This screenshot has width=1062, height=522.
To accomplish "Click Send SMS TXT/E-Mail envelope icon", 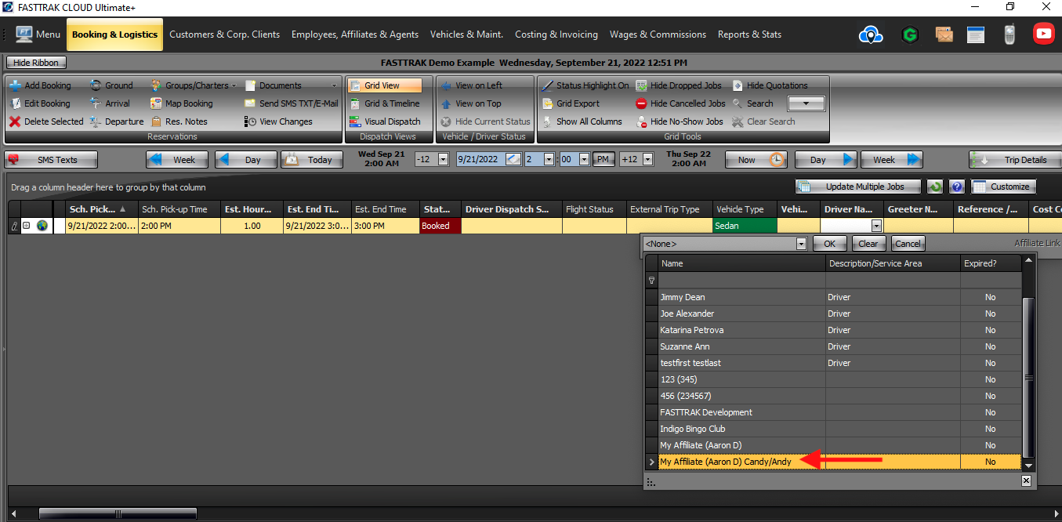I will point(250,103).
